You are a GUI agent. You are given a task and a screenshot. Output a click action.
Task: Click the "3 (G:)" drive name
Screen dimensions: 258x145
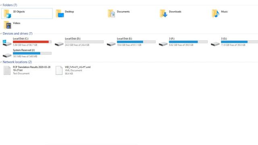[x=224, y=39]
